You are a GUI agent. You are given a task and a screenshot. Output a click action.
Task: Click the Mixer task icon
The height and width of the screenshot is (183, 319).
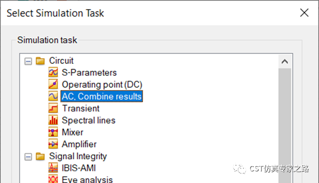pos(53,132)
